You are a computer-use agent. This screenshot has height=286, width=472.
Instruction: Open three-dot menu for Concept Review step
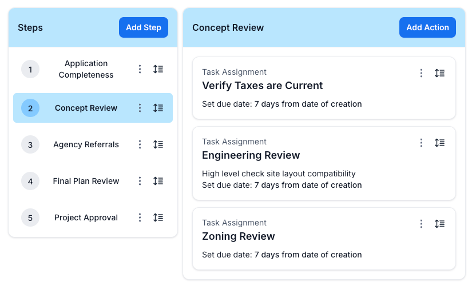[x=140, y=108]
